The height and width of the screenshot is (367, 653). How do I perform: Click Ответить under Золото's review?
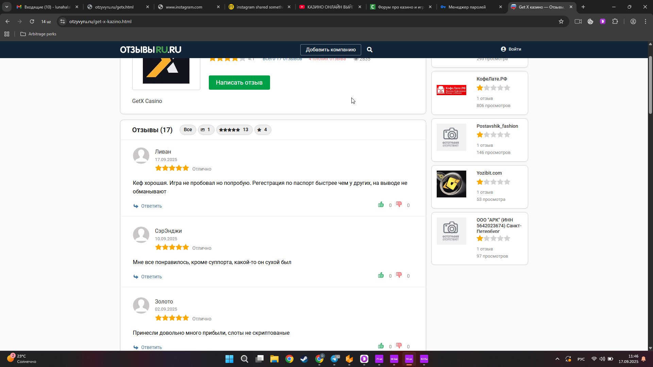151,347
